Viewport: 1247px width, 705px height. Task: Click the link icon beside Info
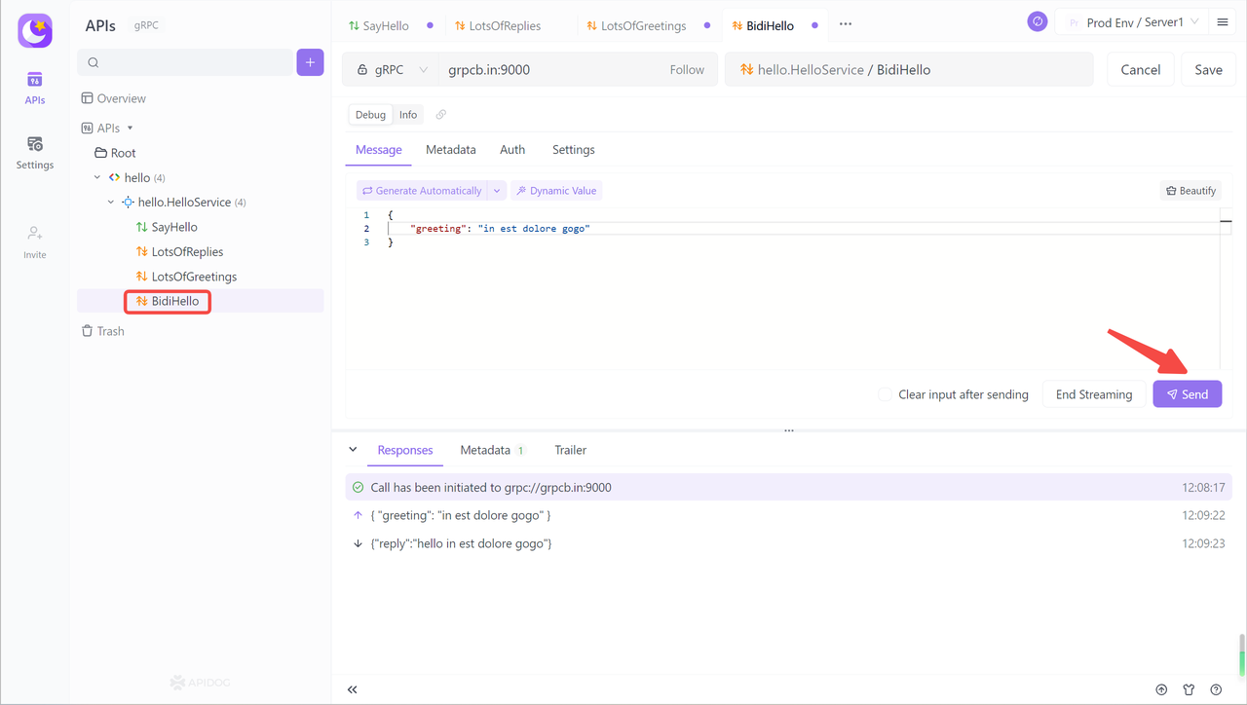pos(441,115)
